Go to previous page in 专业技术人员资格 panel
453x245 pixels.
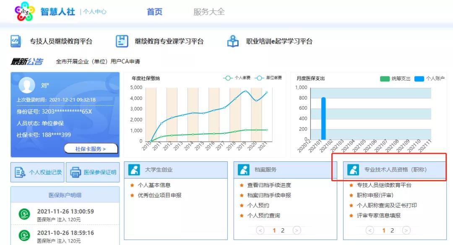point(370,230)
